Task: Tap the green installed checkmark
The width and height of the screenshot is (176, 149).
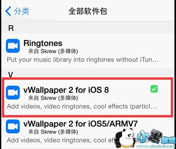Action: point(154,89)
